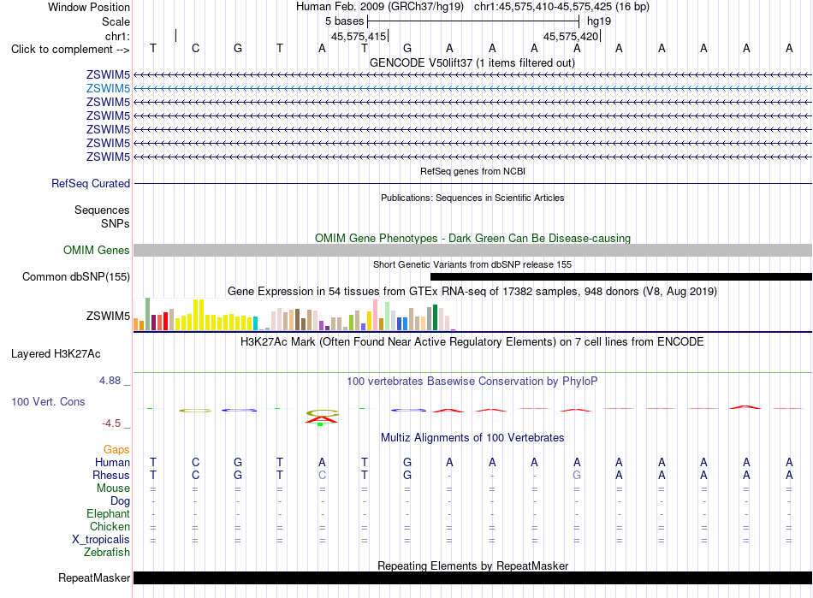Click the 'RefSeq genes from NCBI' track title
The width and height of the screenshot is (813, 598).
point(472,171)
